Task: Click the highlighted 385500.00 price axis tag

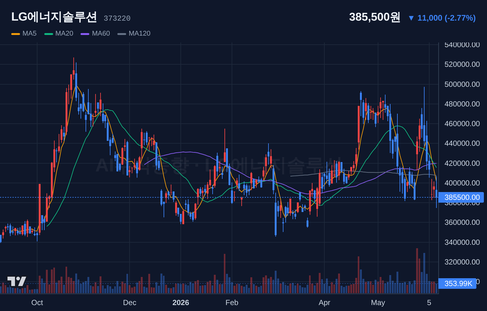Action: 461,197
